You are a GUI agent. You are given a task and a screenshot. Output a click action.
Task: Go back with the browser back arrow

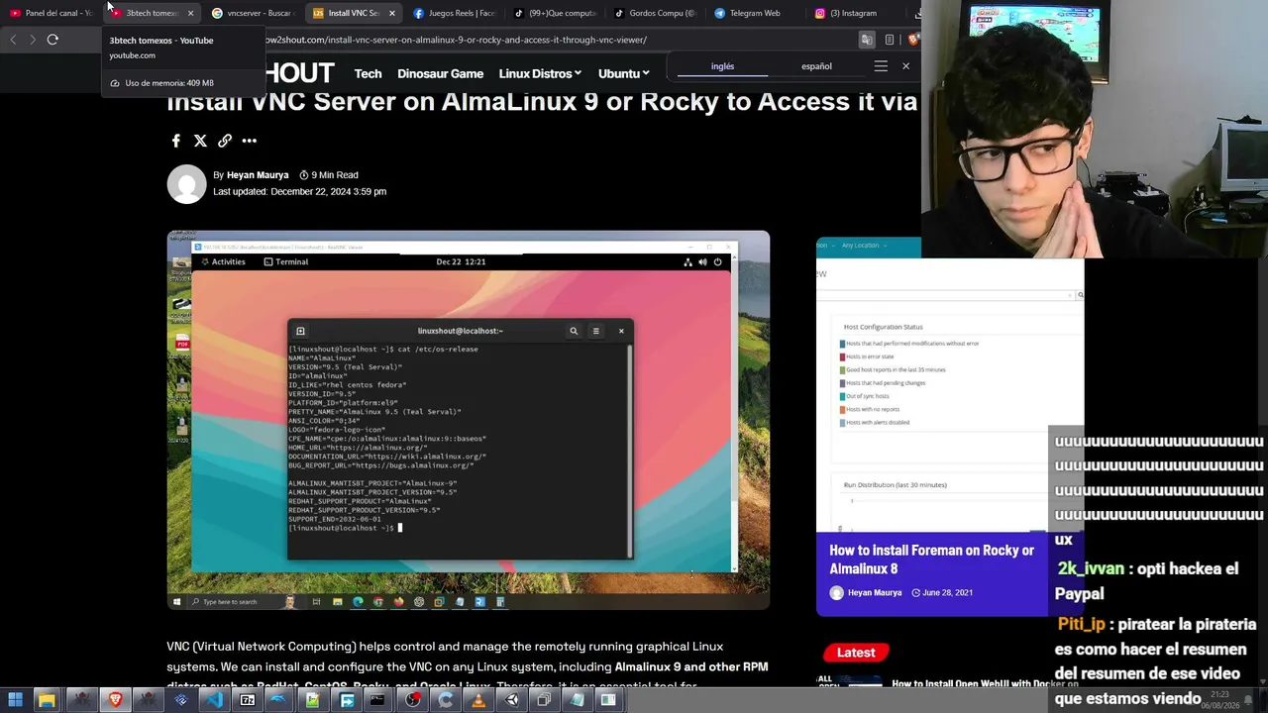13,40
